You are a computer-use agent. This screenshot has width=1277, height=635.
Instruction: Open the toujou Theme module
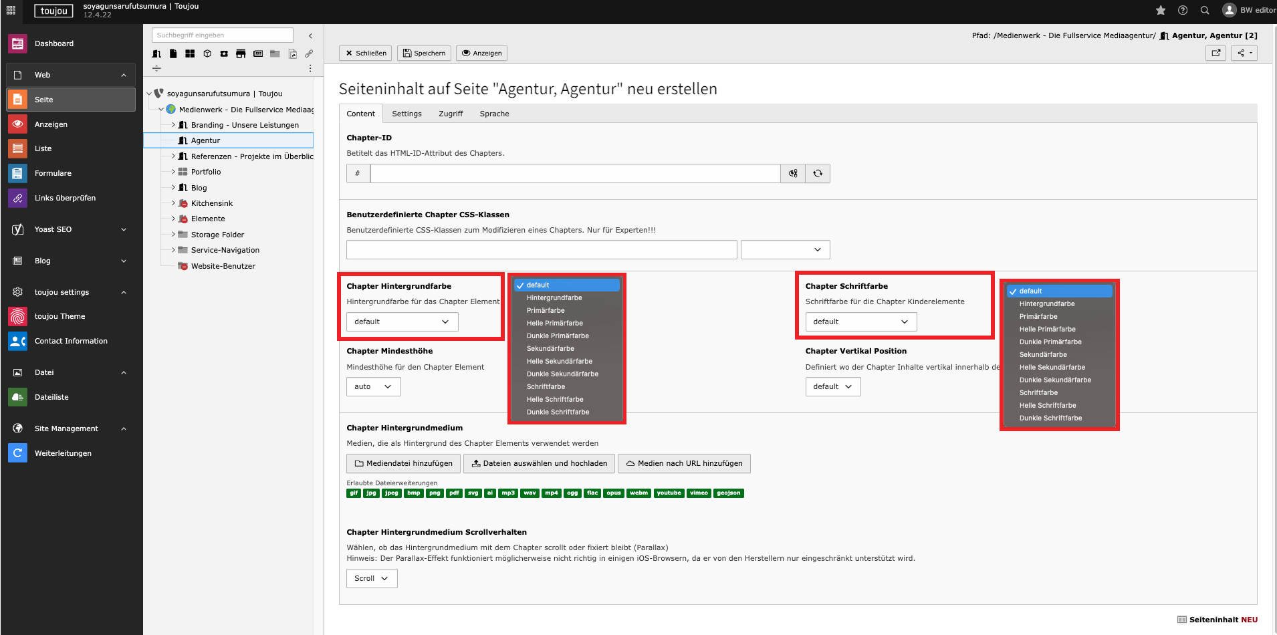[60, 316]
